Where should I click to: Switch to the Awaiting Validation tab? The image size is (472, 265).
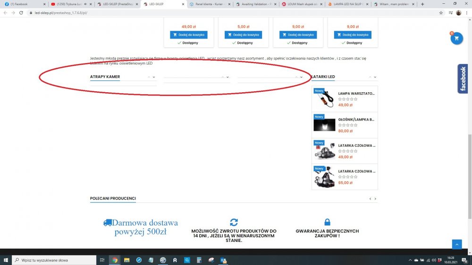click(255, 4)
